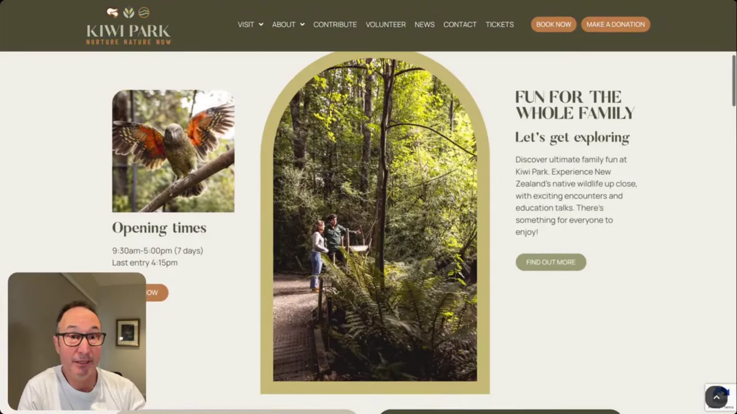The height and width of the screenshot is (414, 737).
Task: Click the Book Now button
Action: 553,24
